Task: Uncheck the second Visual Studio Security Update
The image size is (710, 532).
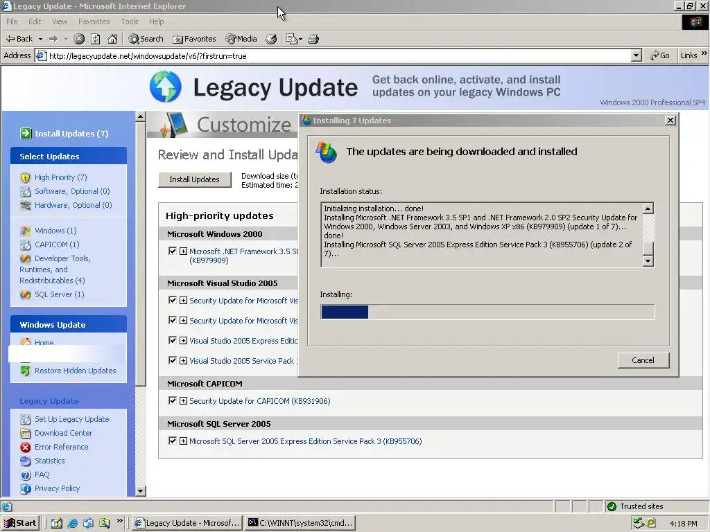Action: point(172,320)
